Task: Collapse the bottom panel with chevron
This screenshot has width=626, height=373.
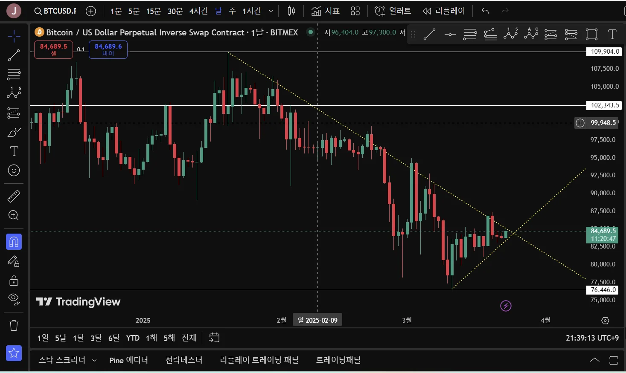Action: [594, 360]
